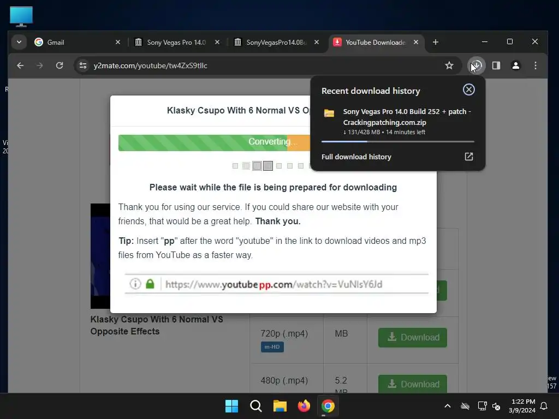
Task: Select the YouTube Downloader tab
Action: [x=376, y=42]
